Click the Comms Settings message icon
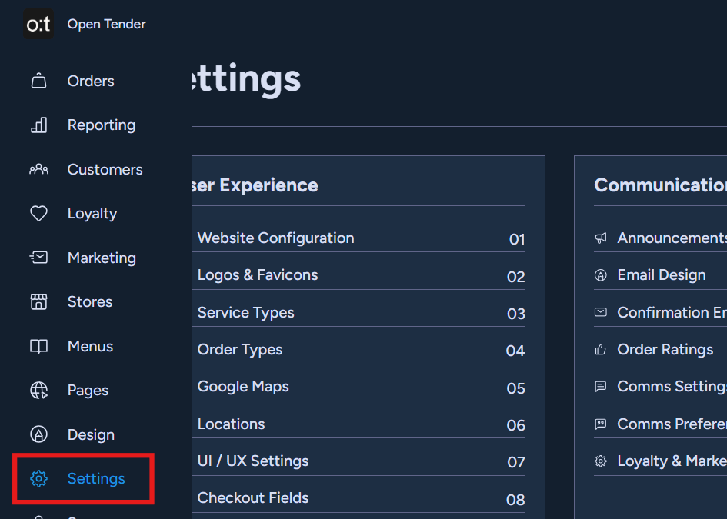This screenshot has height=519, width=727. 600,387
